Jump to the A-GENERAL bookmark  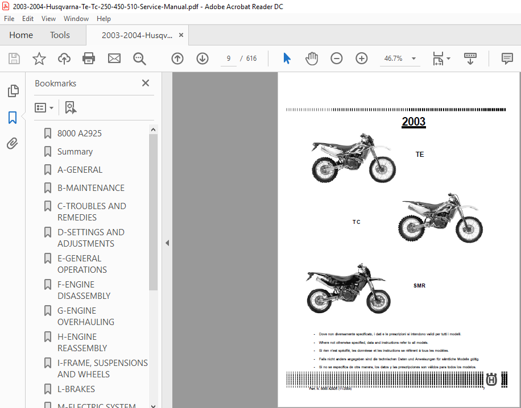click(80, 170)
